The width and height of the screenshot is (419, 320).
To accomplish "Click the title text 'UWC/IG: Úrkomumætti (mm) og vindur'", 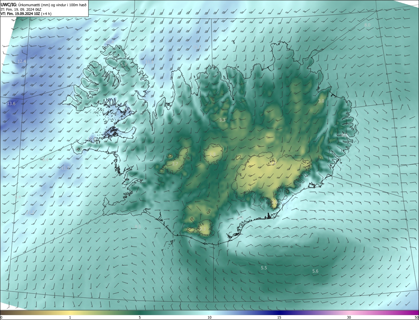I will [44, 4].
